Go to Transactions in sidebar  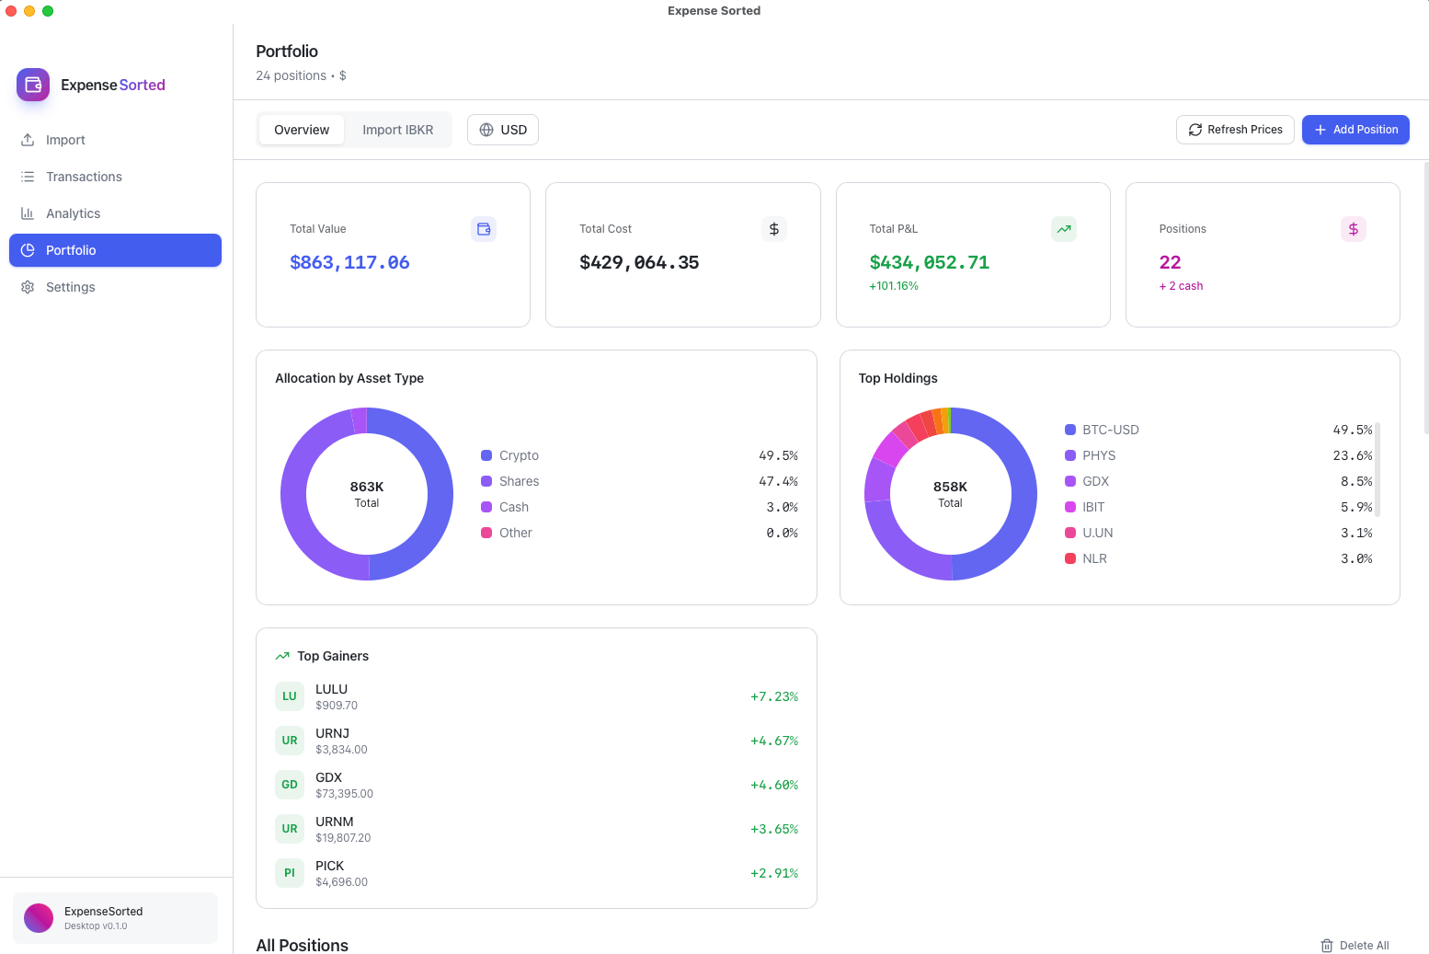(x=115, y=177)
